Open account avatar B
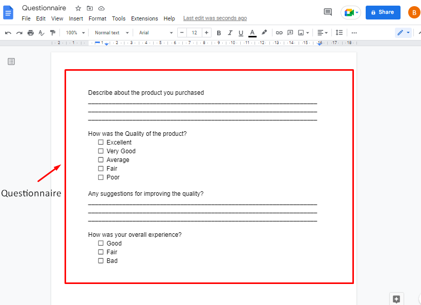 click(x=414, y=13)
